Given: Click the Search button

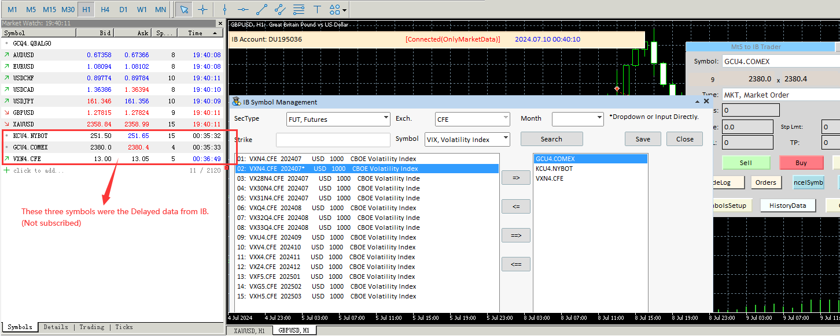Looking at the screenshot, I should click(x=551, y=139).
